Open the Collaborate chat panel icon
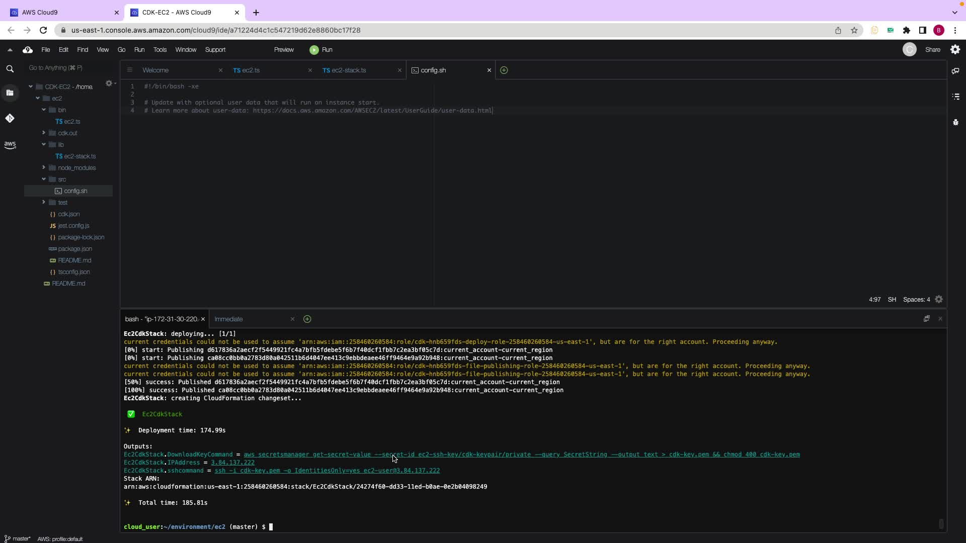The image size is (966, 543). point(955,71)
